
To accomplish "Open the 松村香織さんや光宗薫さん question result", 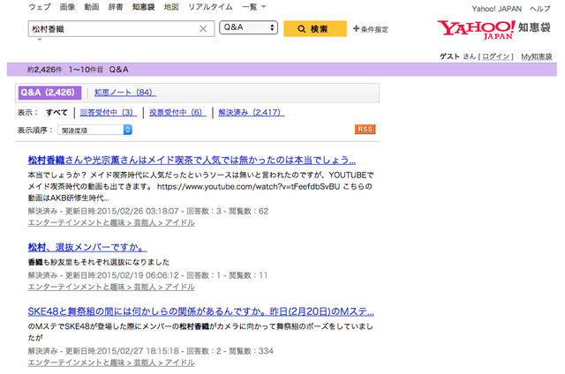I will 192,160.
